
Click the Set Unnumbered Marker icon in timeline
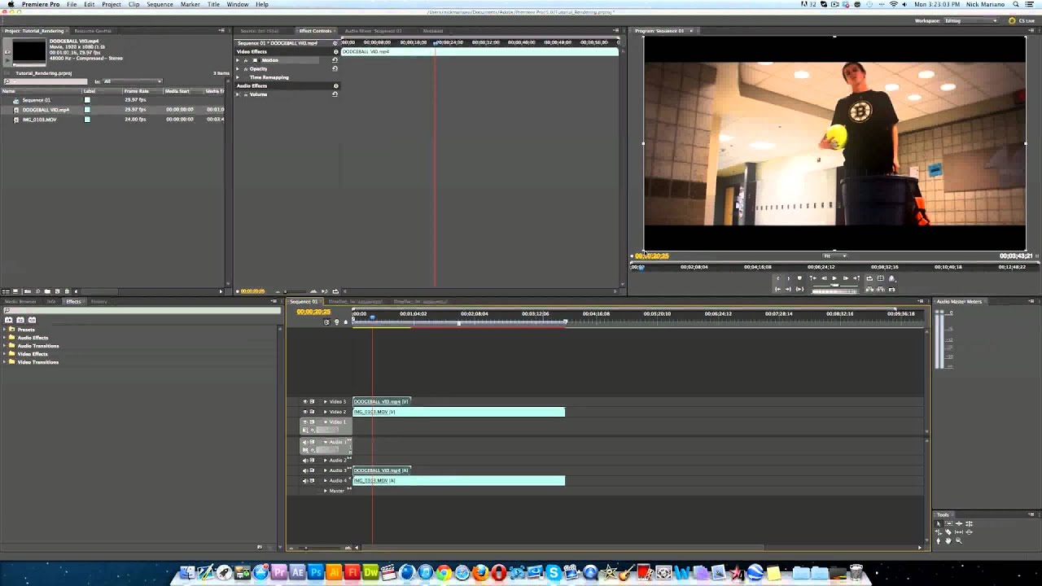click(x=345, y=322)
